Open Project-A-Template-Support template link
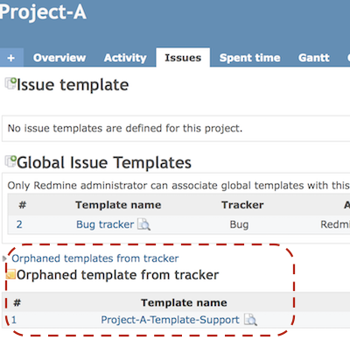Image resolution: width=350 pixels, height=347 pixels. [x=170, y=320]
